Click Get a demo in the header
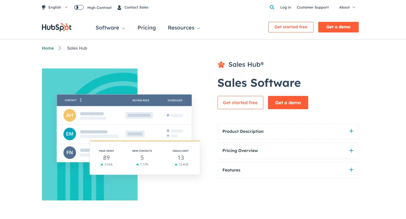The height and width of the screenshot is (219, 406). click(338, 27)
